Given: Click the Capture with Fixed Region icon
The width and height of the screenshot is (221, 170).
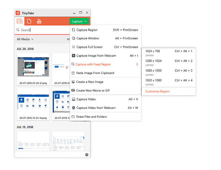Looking at the screenshot, I should [x=73, y=64].
